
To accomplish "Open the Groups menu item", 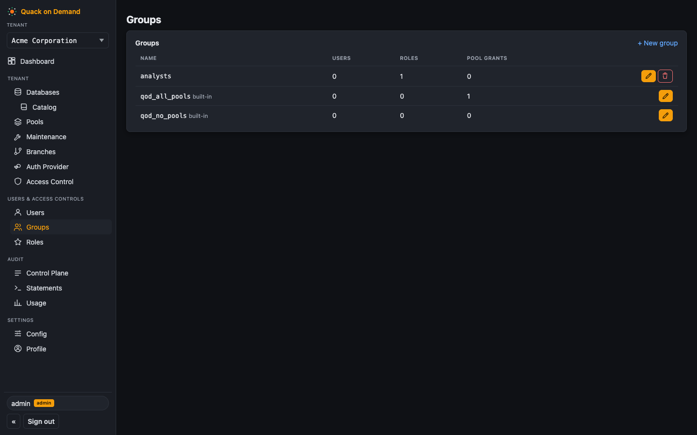I will 61,227.
